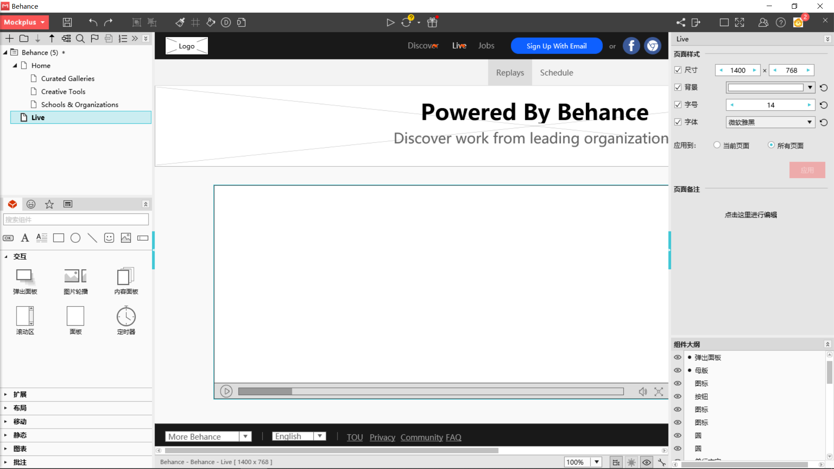Switch to the Schedule tab
This screenshot has width=834, height=469.
pos(556,73)
